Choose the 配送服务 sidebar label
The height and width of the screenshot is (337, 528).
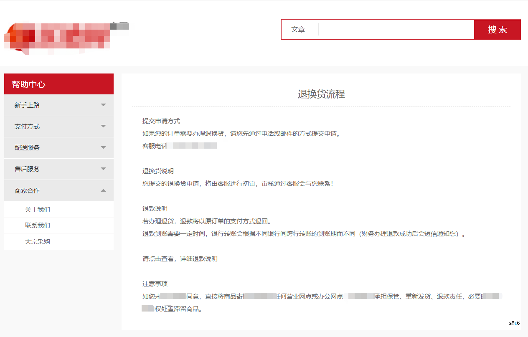(27, 148)
